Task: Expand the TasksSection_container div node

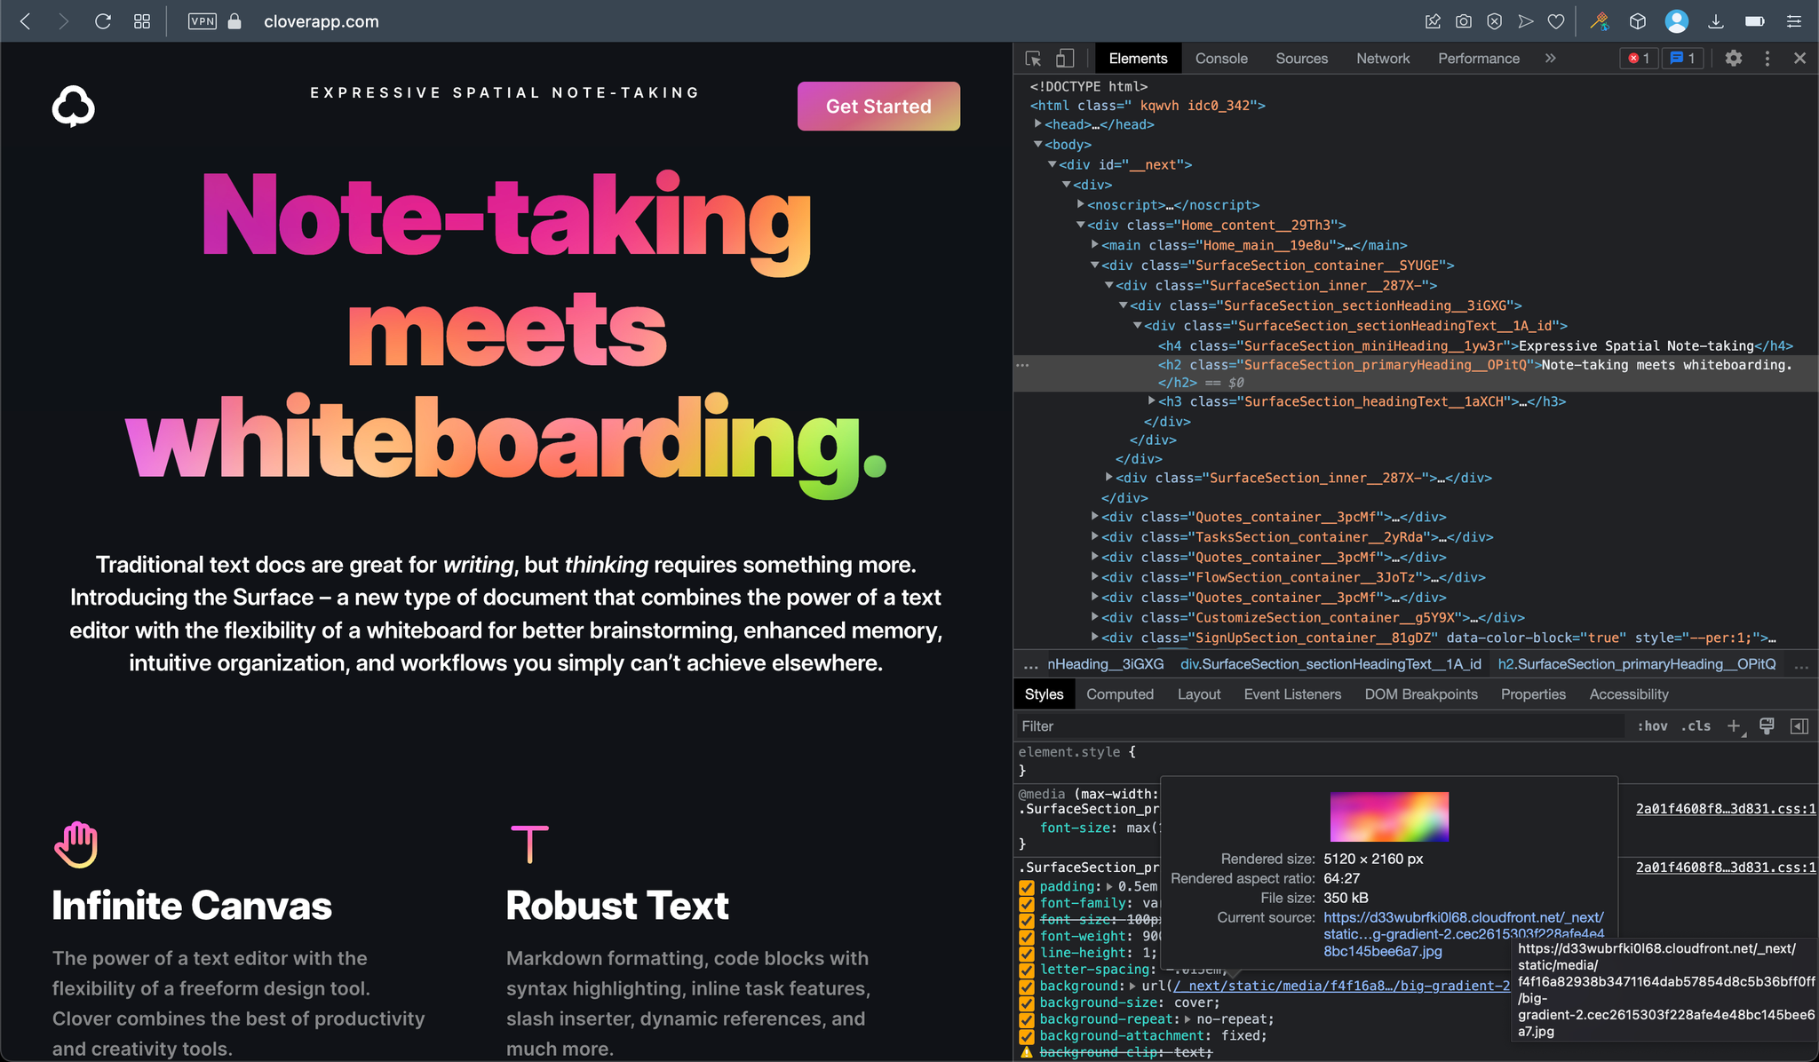Action: pyautogui.click(x=1095, y=536)
